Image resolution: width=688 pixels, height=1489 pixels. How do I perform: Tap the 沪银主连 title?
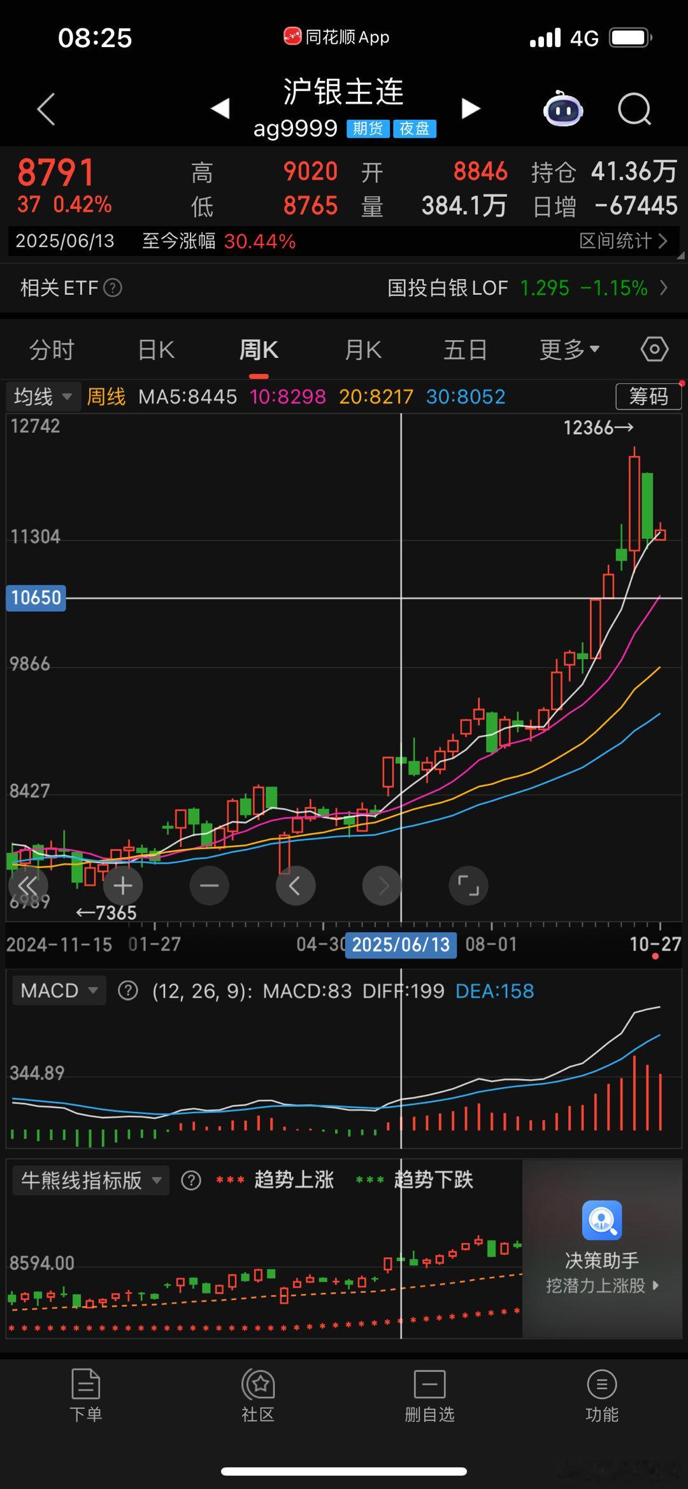[x=344, y=91]
